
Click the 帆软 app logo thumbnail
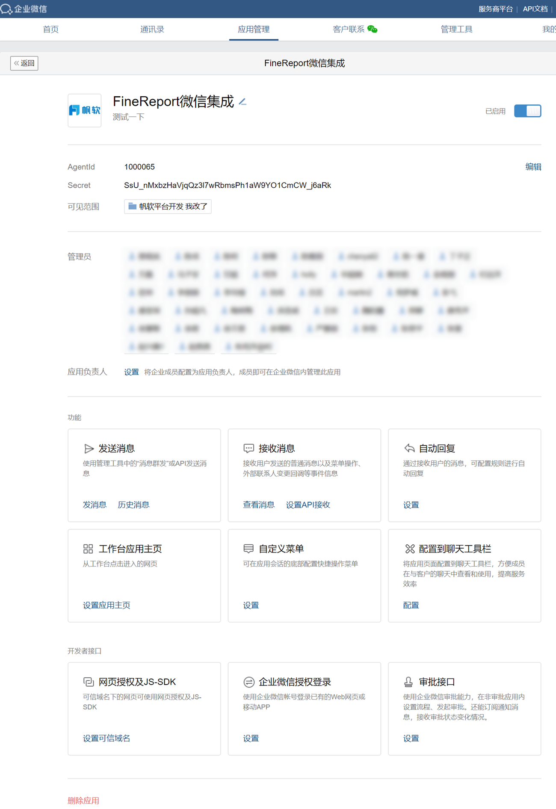click(x=85, y=110)
